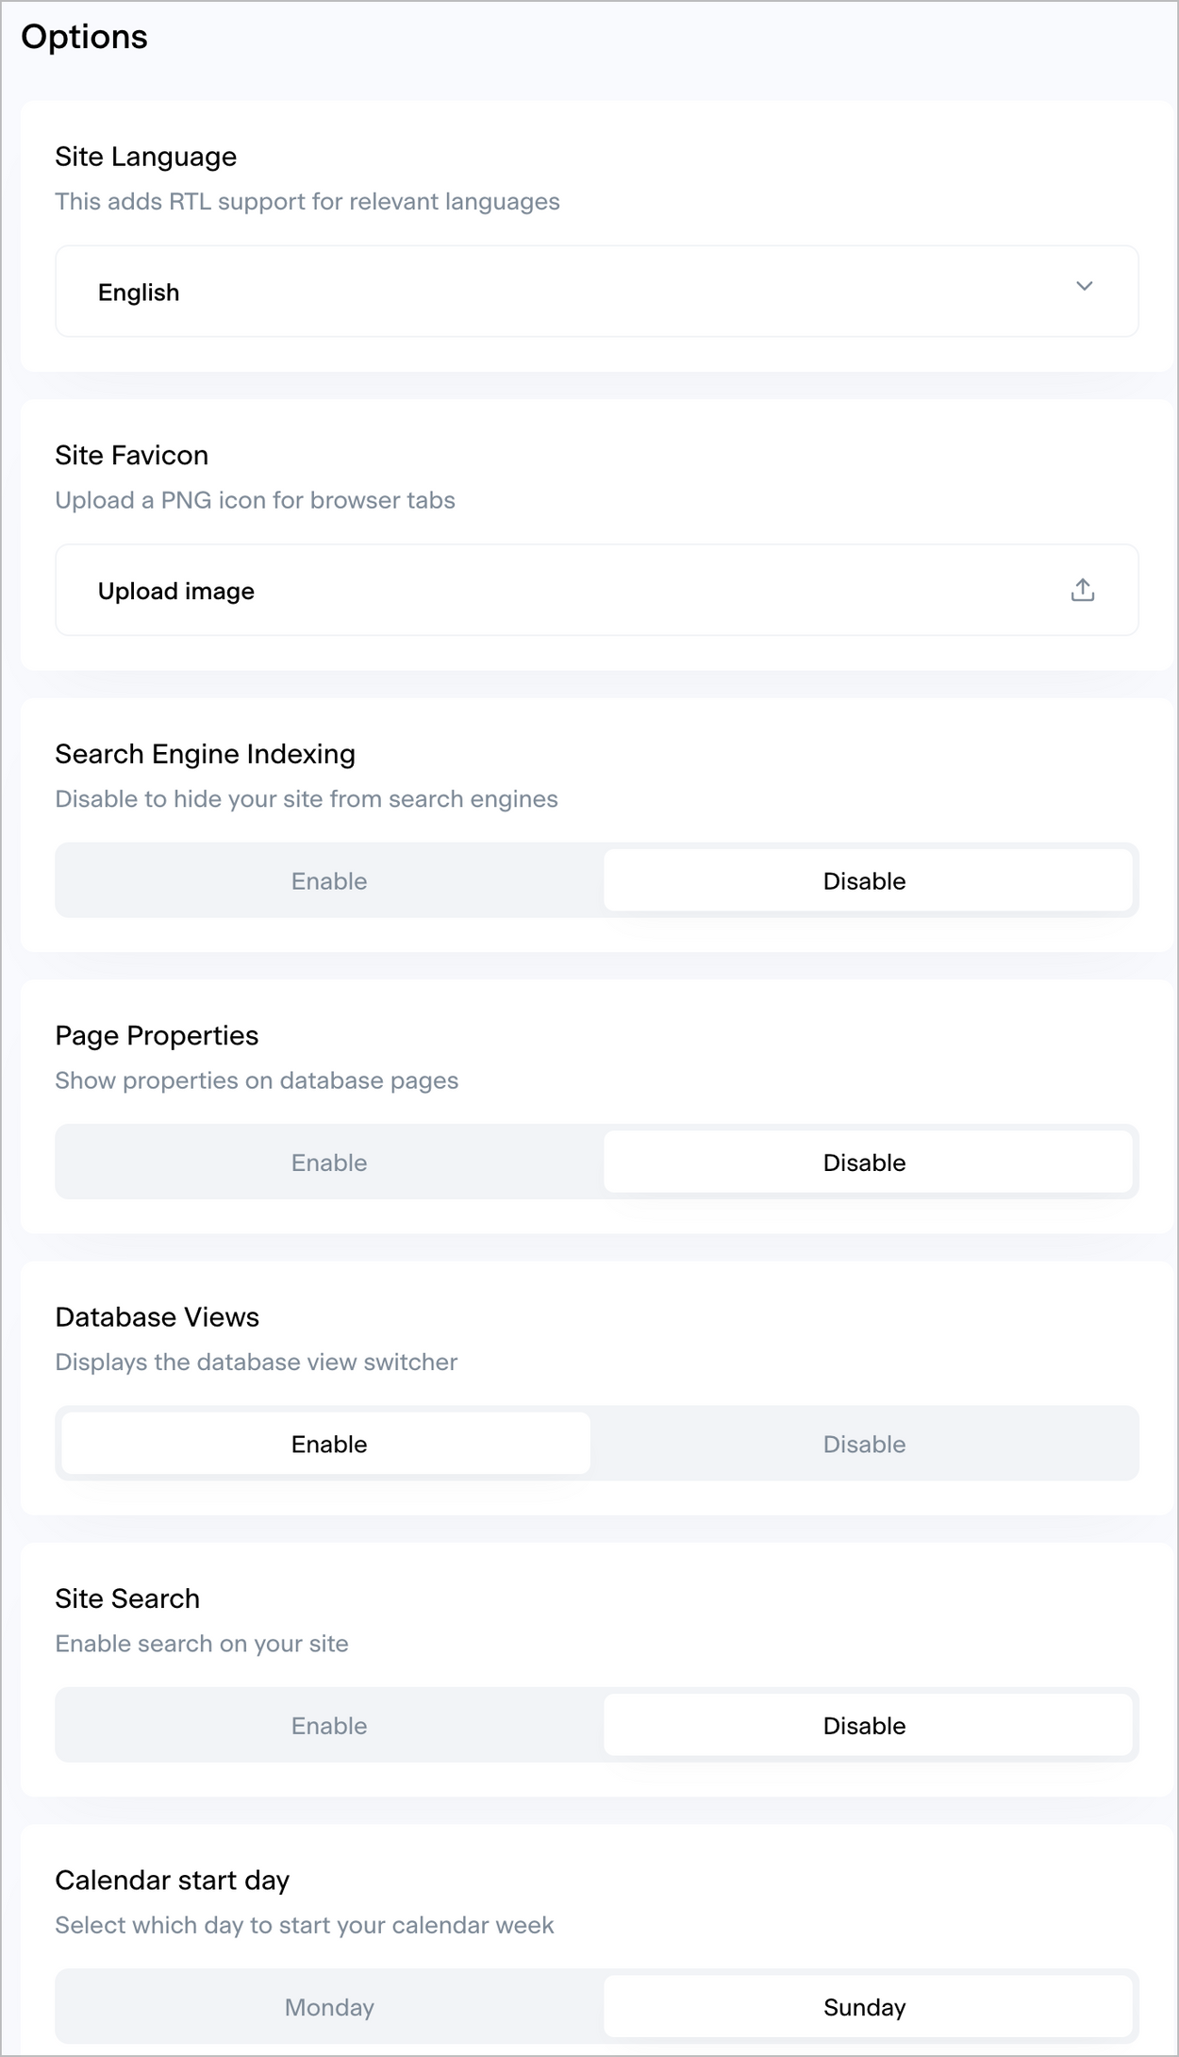Enable Search Engine Indexing
The width and height of the screenshot is (1179, 2057).
pos(329,880)
